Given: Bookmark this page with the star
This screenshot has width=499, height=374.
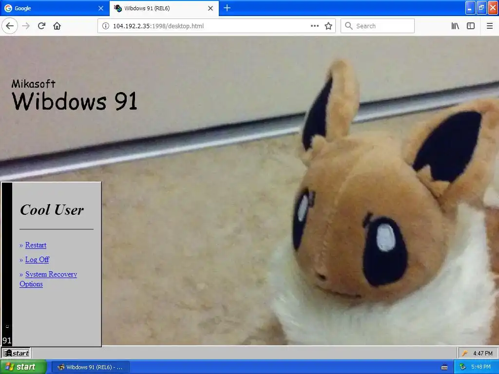Looking at the screenshot, I should pos(328,26).
